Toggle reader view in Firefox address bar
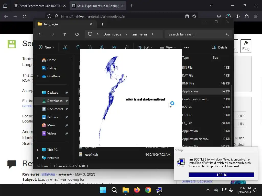This screenshot has width=262, height=196. pos(187,16)
